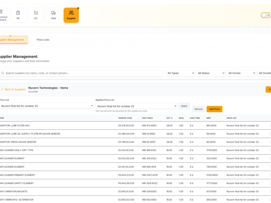Click MRP value 1777.0000

(212, 183)
